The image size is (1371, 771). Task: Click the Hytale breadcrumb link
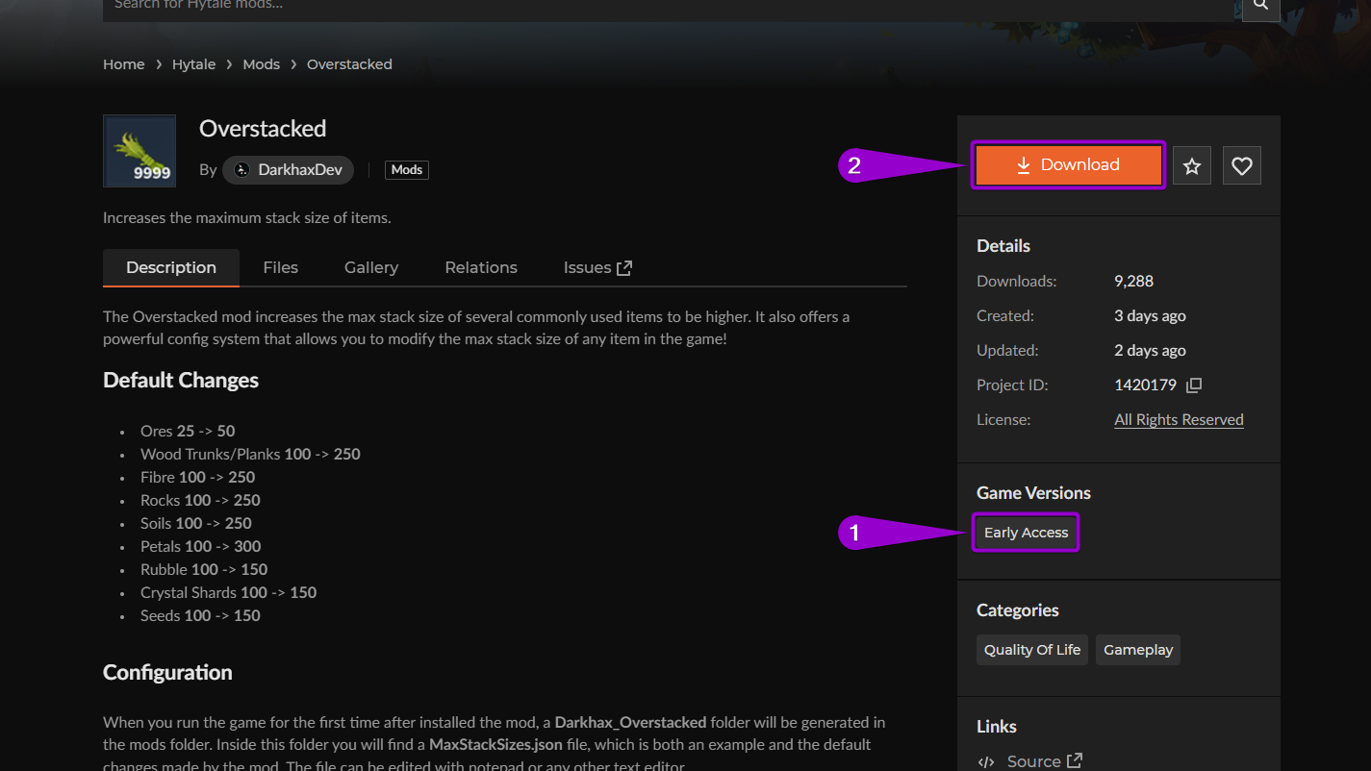[193, 63]
